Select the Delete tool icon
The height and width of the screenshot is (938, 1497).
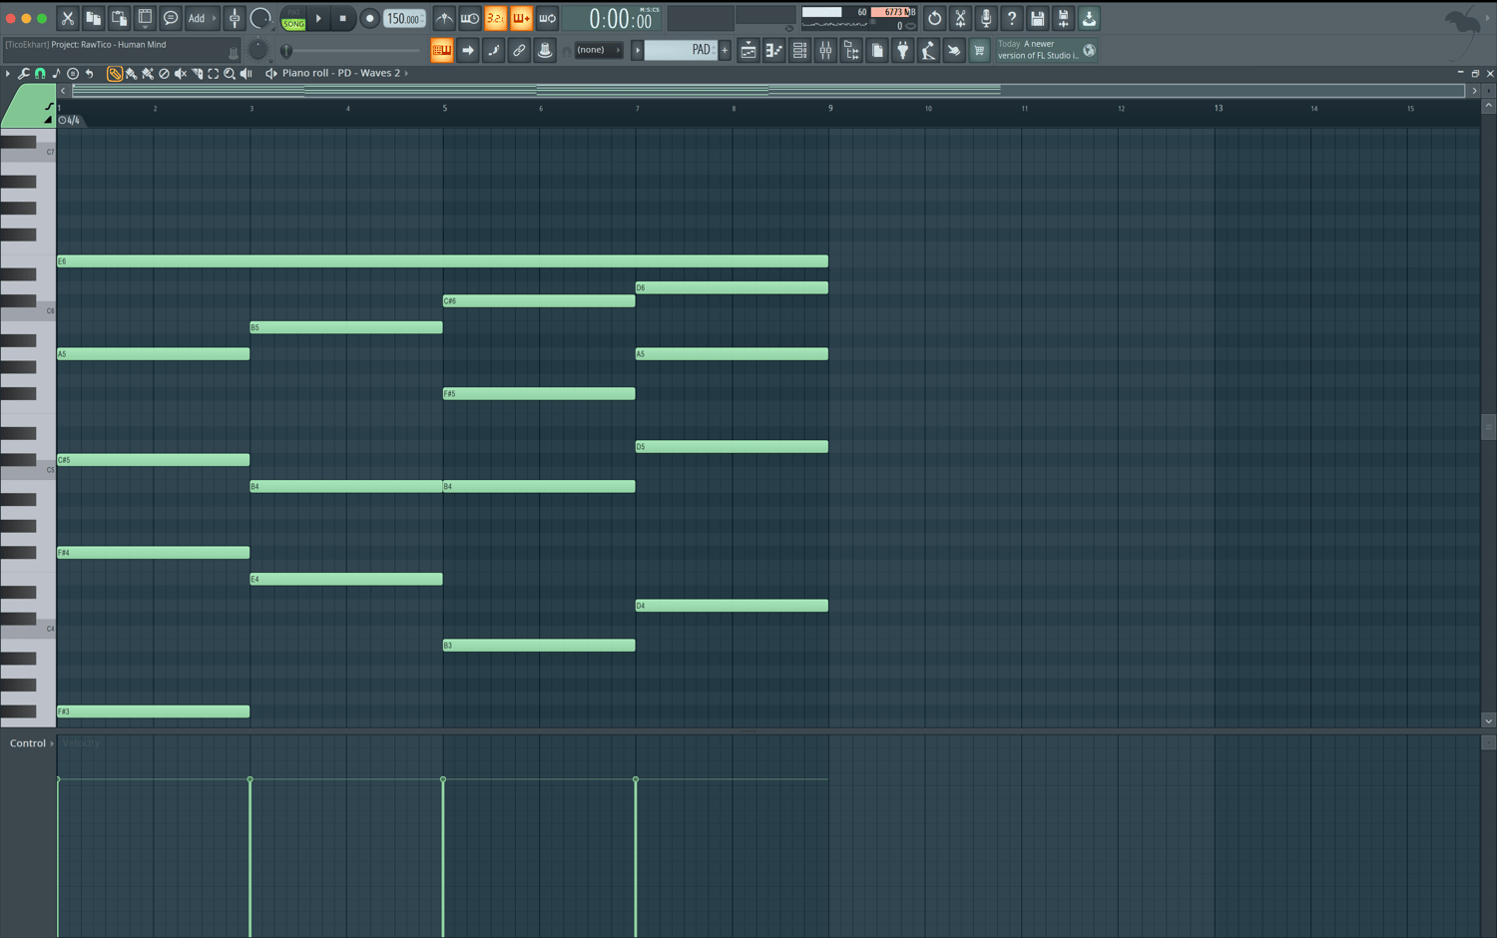point(164,73)
